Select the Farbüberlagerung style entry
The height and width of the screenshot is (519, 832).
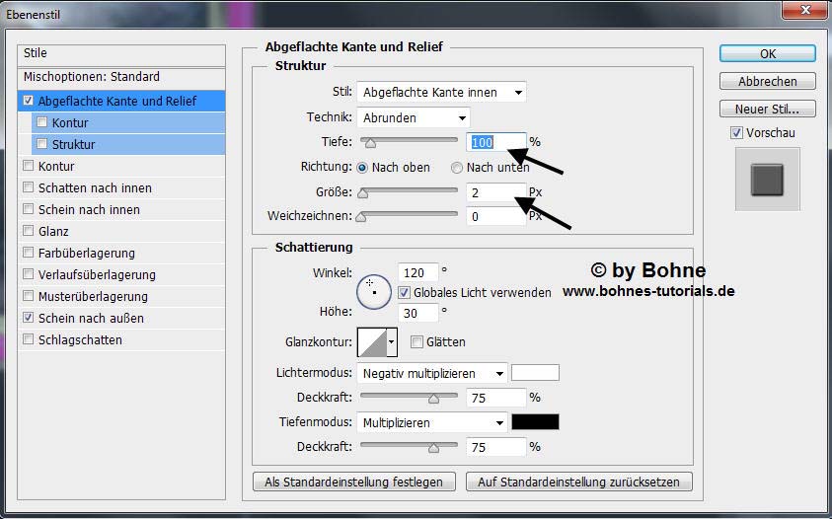pos(86,253)
